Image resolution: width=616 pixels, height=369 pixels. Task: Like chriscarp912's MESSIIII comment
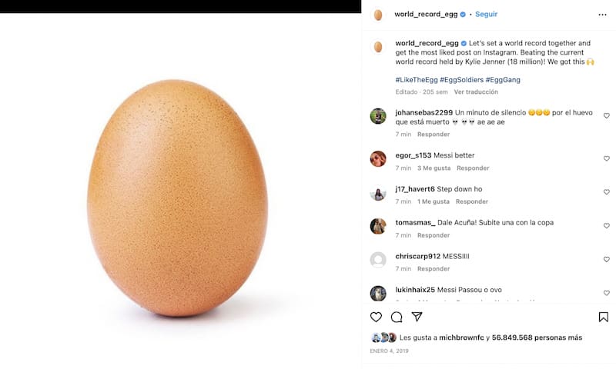(606, 260)
